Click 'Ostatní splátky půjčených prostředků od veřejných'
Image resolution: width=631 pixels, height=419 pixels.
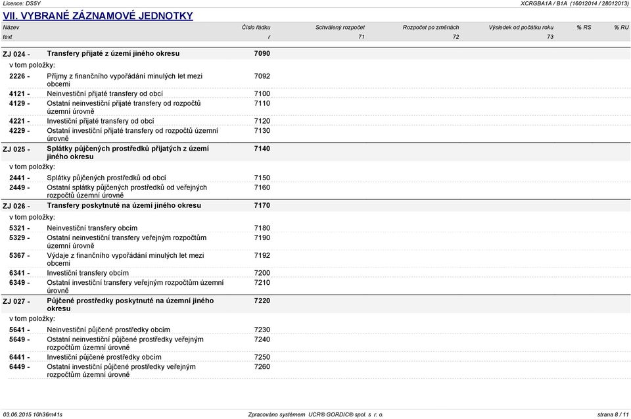click(x=127, y=187)
